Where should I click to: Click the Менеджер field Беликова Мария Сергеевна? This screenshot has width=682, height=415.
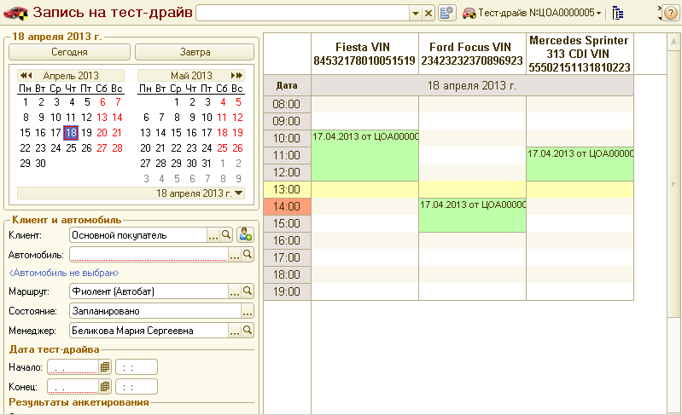coord(149,331)
